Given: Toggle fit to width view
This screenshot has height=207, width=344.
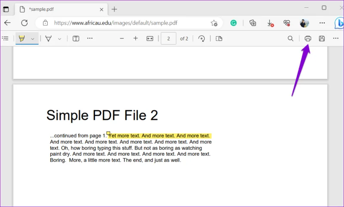Looking at the screenshot, I should (x=150, y=39).
